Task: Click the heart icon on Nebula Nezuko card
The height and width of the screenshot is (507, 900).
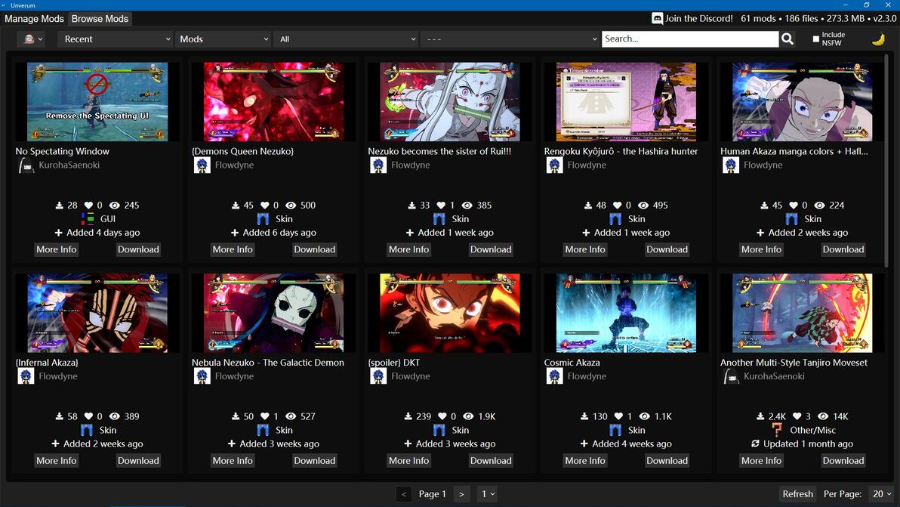Action: [x=264, y=416]
